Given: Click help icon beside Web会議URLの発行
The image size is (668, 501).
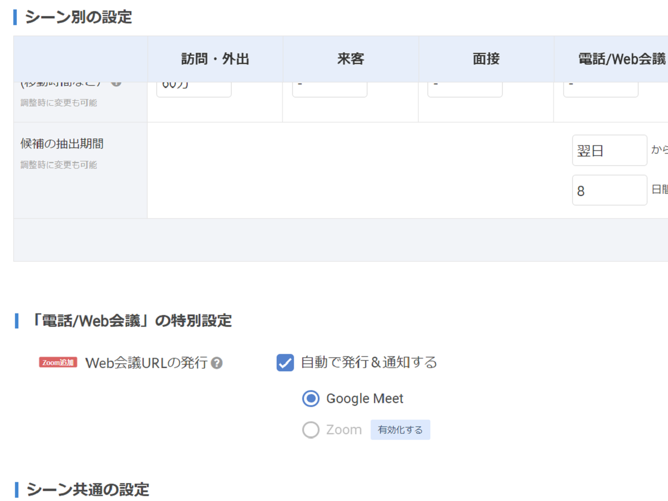Looking at the screenshot, I should click(x=217, y=364).
